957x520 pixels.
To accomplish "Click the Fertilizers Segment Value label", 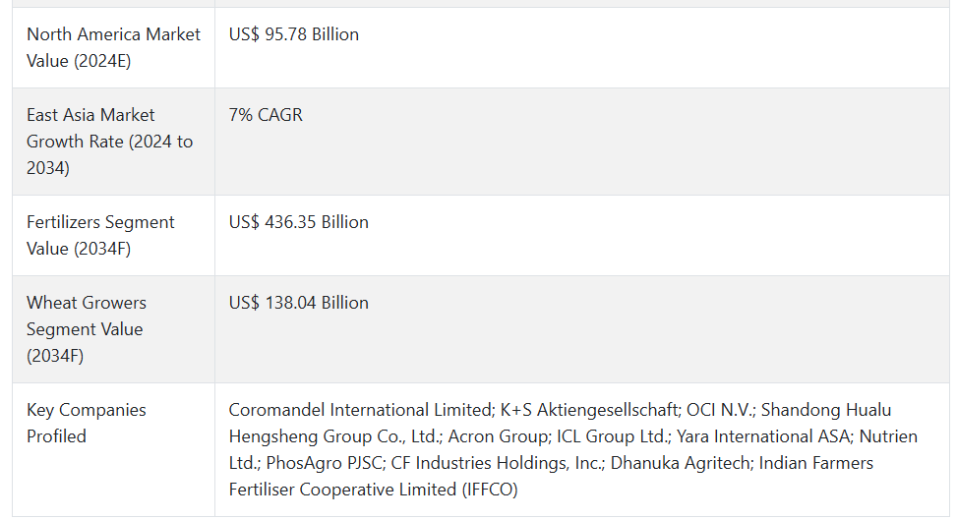I will 100,235.
